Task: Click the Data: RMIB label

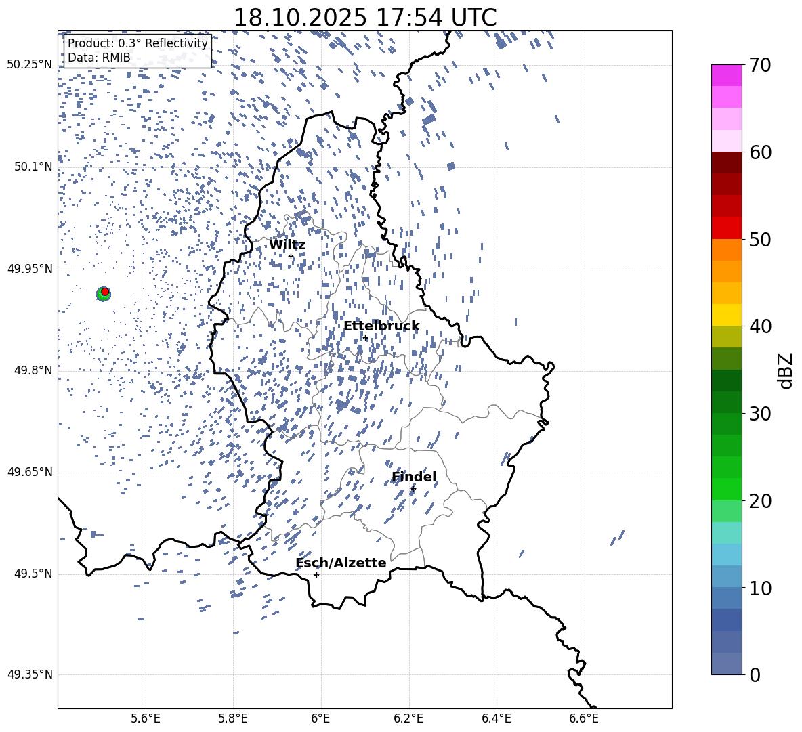Action: click(x=99, y=58)
